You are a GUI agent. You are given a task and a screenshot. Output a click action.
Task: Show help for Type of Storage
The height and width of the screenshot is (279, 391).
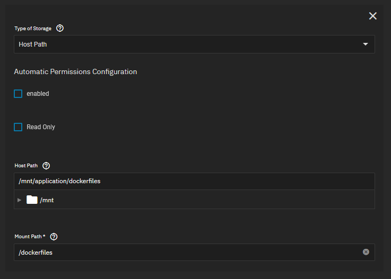(x=60, y=29)
